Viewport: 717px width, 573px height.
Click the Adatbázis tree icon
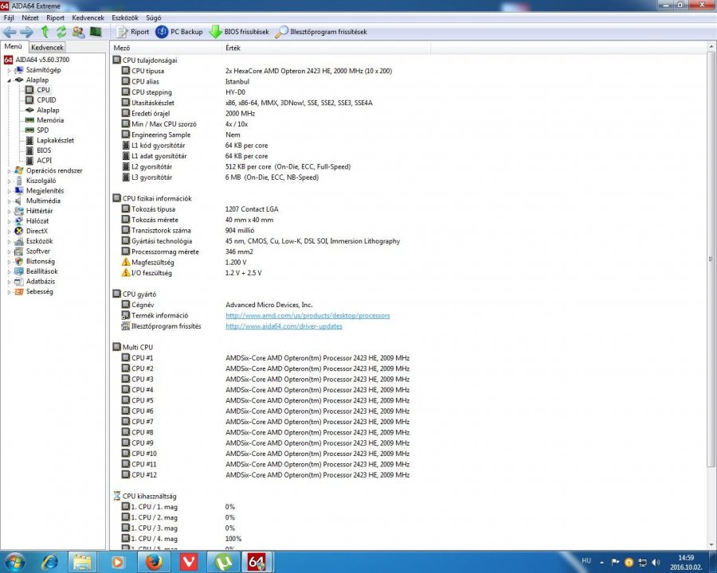(x=19, y=282)
